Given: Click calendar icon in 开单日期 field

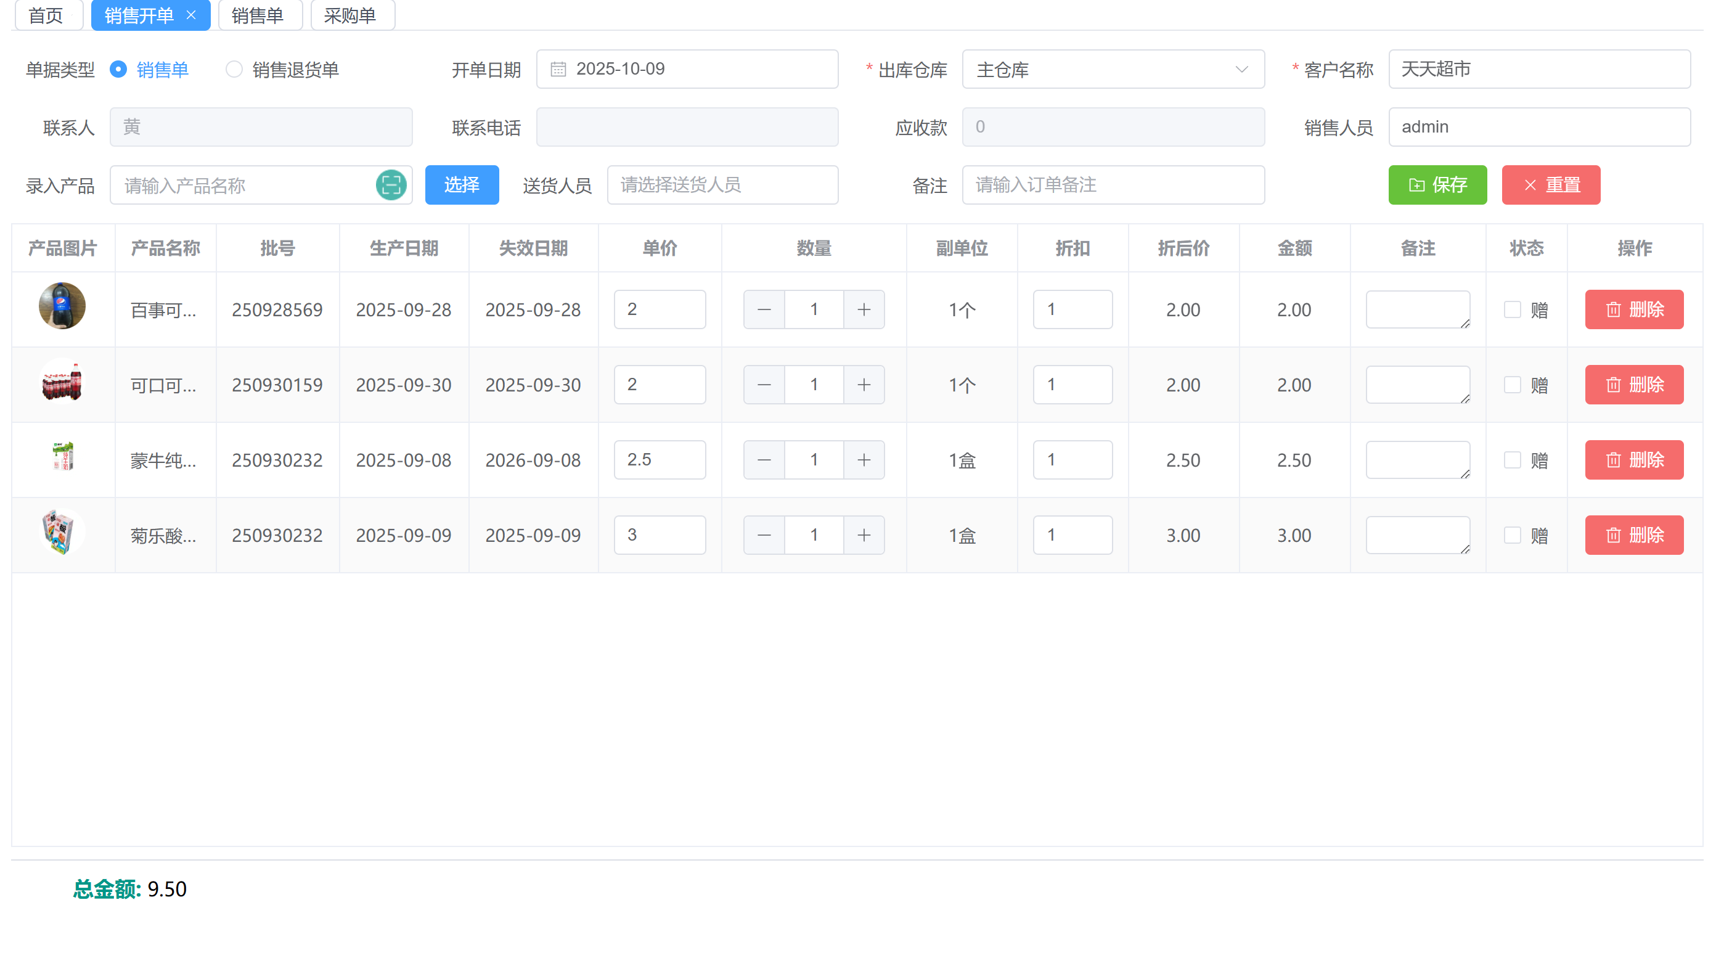Looking at the screenshot, I should (x=558, y=69).
